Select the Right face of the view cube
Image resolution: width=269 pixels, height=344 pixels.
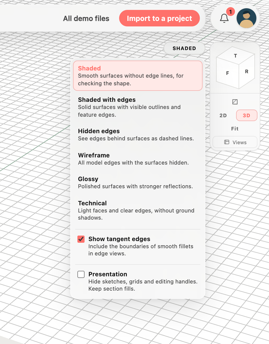click(x=247, y=72)
